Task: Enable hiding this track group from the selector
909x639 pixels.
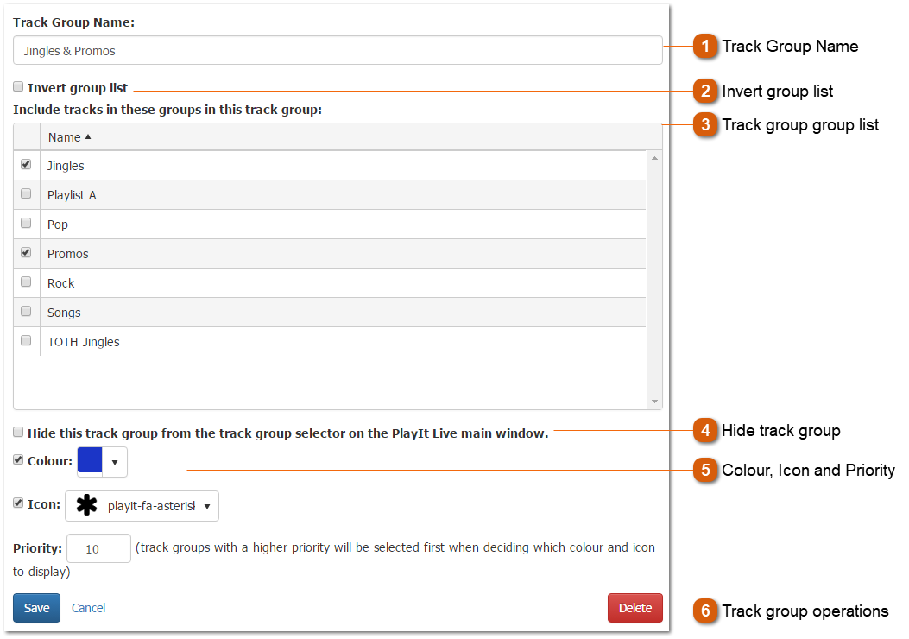Action: (17, 431)
